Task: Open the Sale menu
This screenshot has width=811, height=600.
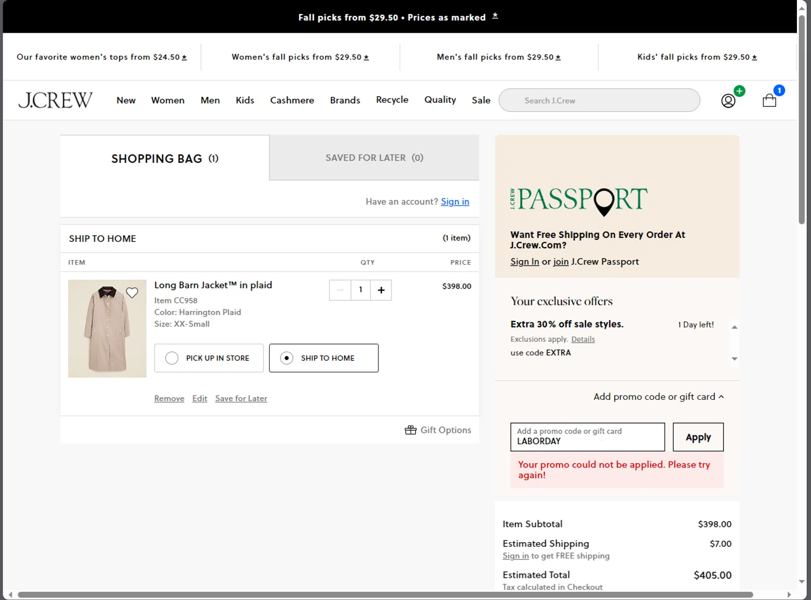Action: (481, 100)
